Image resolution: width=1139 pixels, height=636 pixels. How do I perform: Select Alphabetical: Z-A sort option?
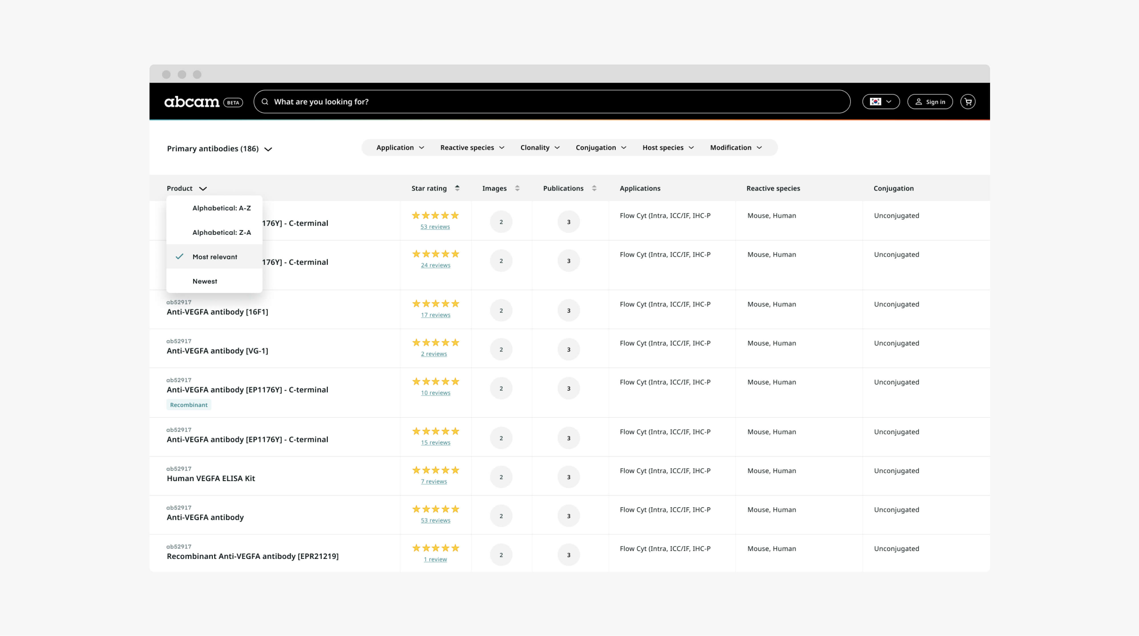(x=215, y=232)
